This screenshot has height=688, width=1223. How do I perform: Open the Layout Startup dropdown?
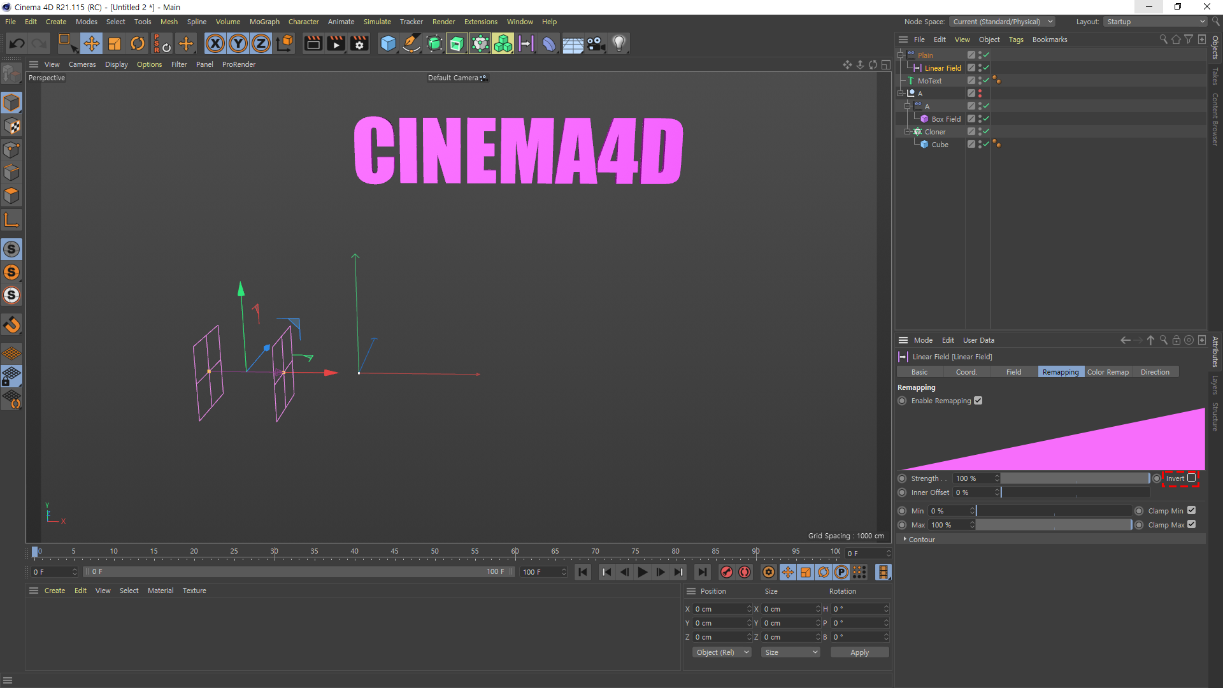[1154, 22]
